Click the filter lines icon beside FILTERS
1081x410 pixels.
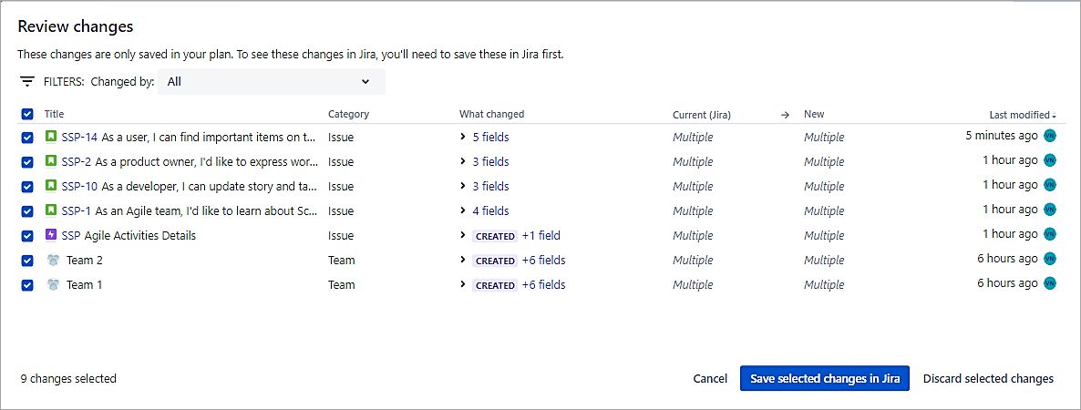27,81
